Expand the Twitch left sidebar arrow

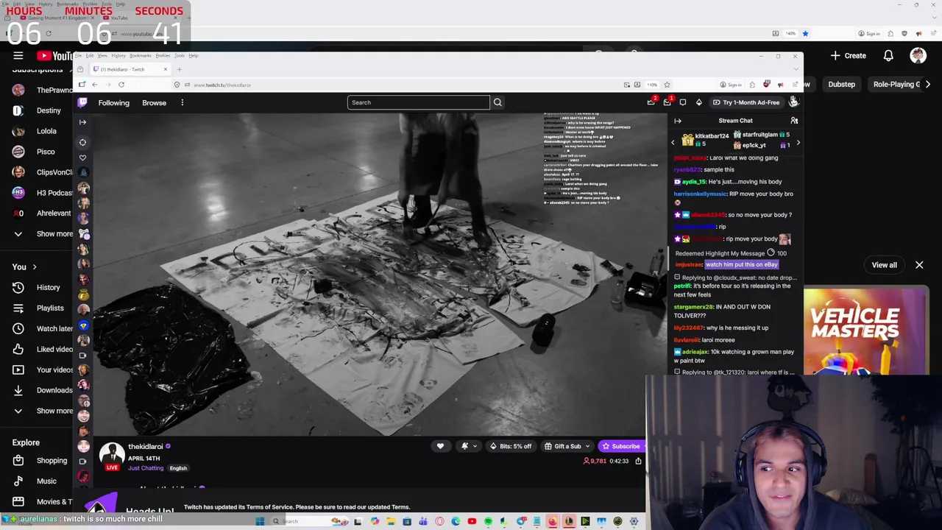83,122
